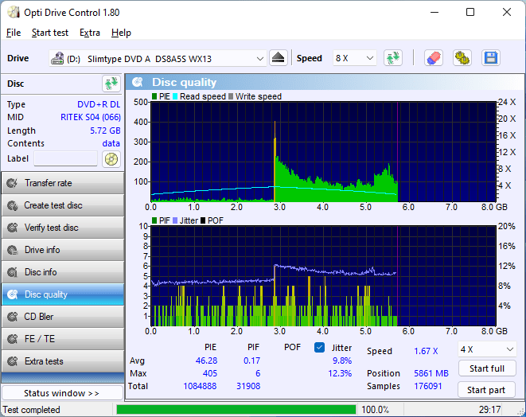Viewport: 526px width, 417px height.
Task: Toggle the Jitter checkbox
Action: (x=320, y=347)
